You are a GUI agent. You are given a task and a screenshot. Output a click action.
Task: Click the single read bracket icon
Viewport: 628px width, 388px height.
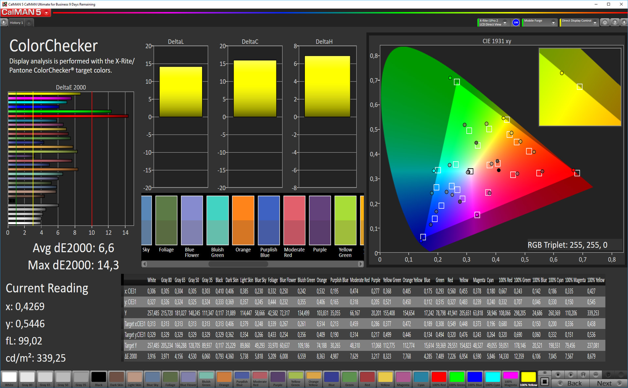583,375
